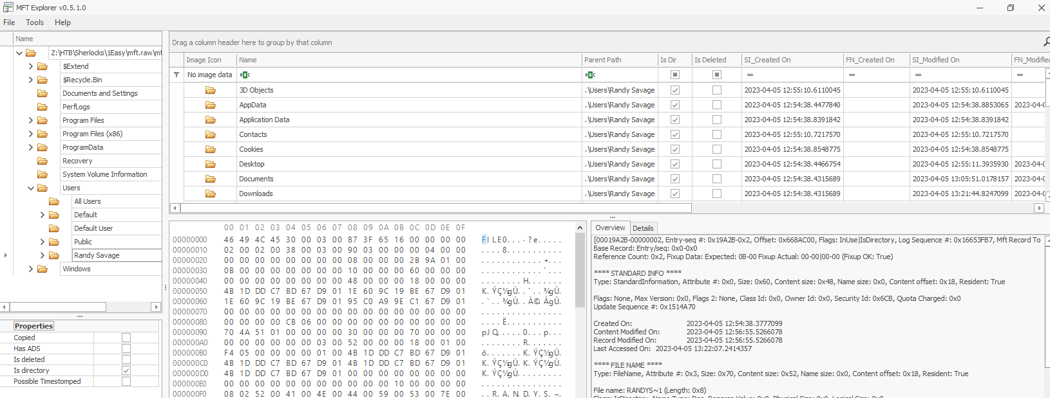Click the Parent Path column header
Image resolution: width=1050 pixels, height=398 pixels.
(603, 60)
